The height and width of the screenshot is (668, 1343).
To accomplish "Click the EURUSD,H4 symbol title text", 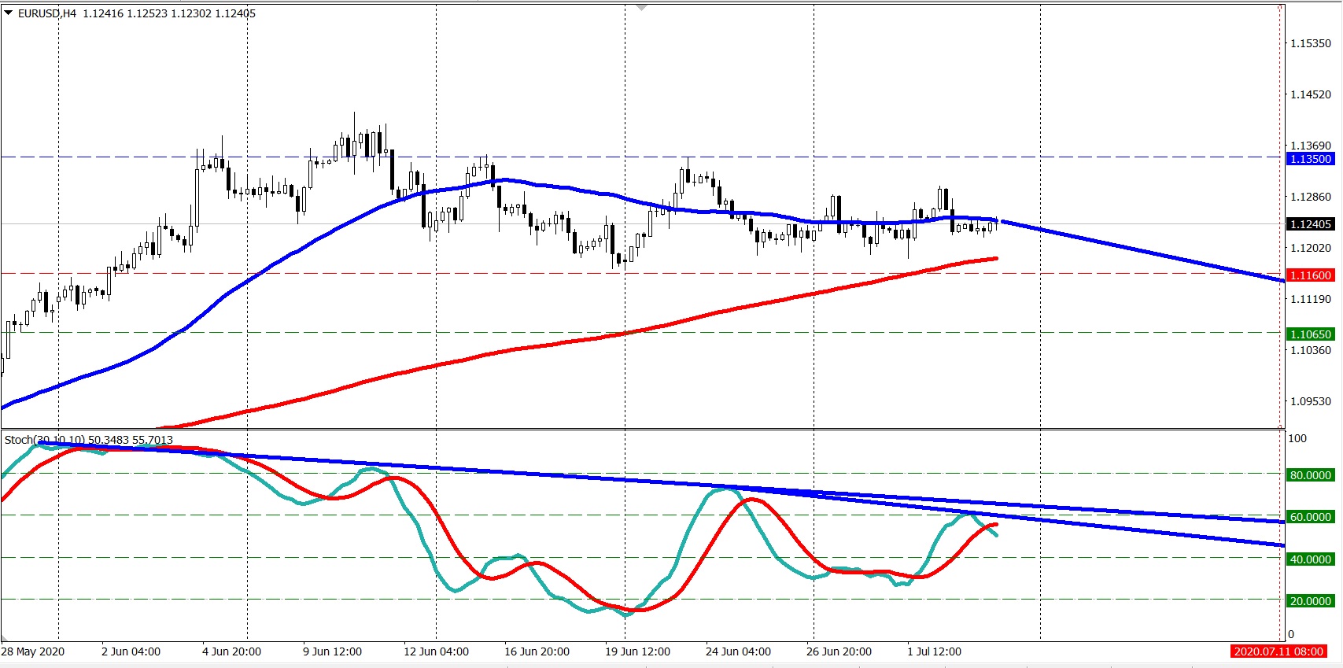I will [47, 13].
